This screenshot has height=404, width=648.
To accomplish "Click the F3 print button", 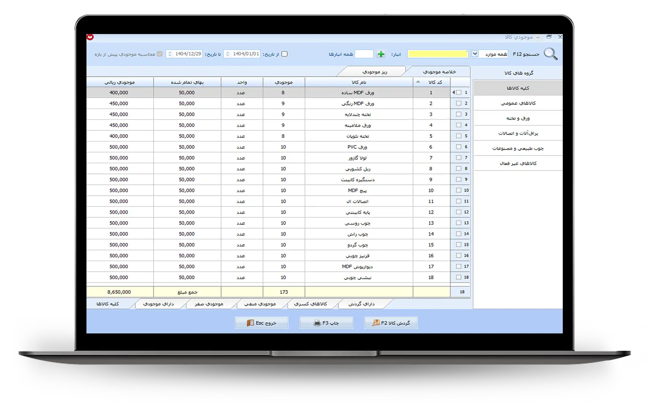I will 326,323.
